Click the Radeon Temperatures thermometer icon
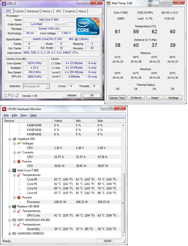The height and width of the screenshot is (246, 188). coord(19,211)
